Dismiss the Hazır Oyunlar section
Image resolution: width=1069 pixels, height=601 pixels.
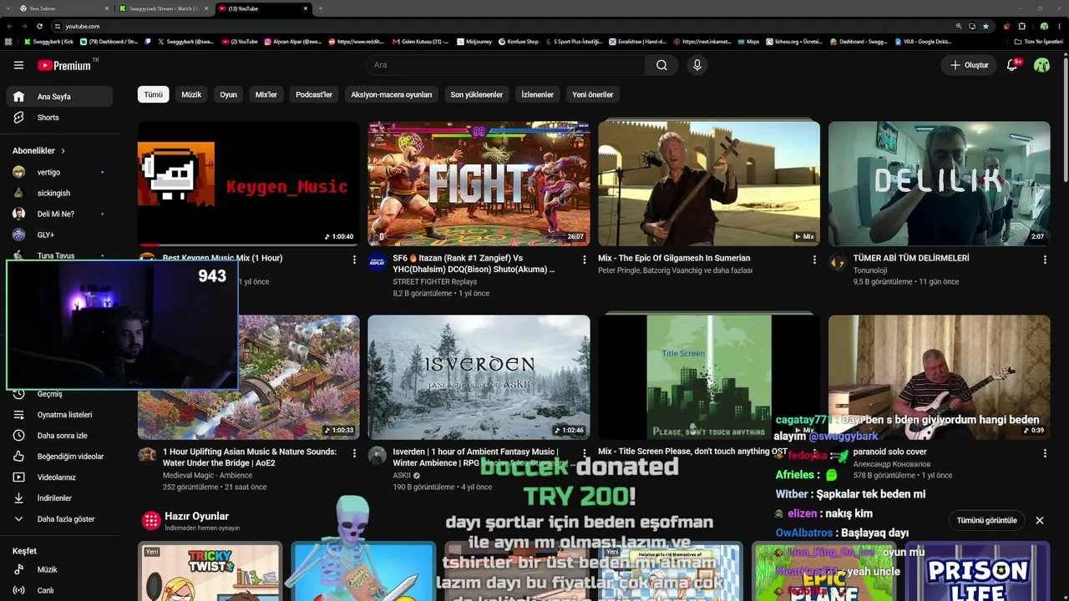pos(1040,520)
